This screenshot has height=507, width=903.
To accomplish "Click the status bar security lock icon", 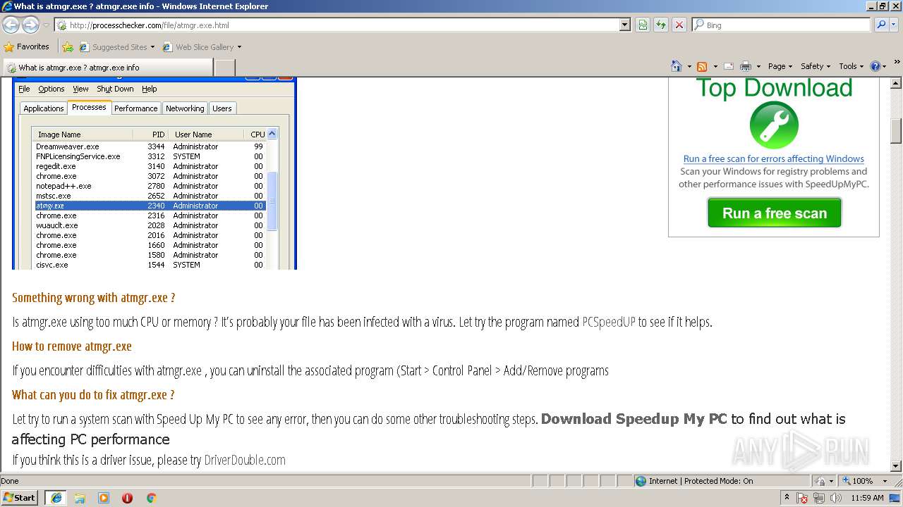I will tap(820, 481).
